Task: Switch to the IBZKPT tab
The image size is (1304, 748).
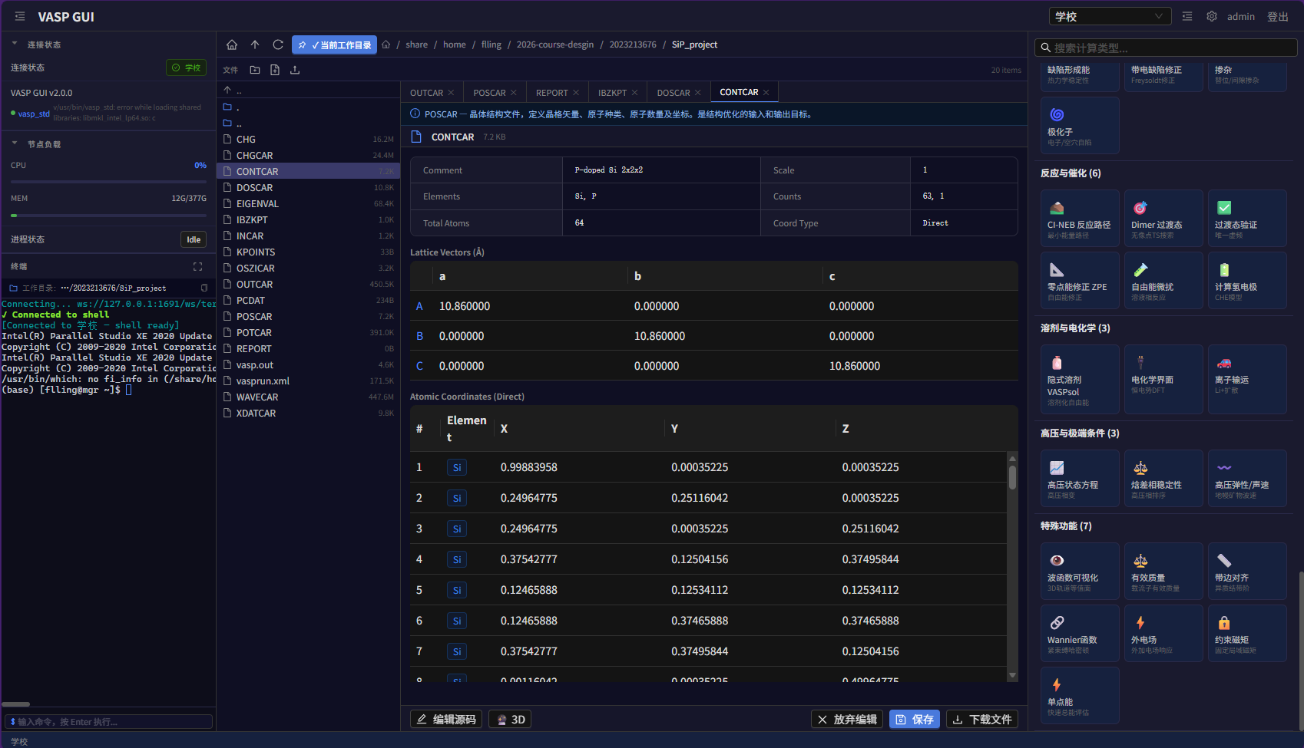Action: 613,93
